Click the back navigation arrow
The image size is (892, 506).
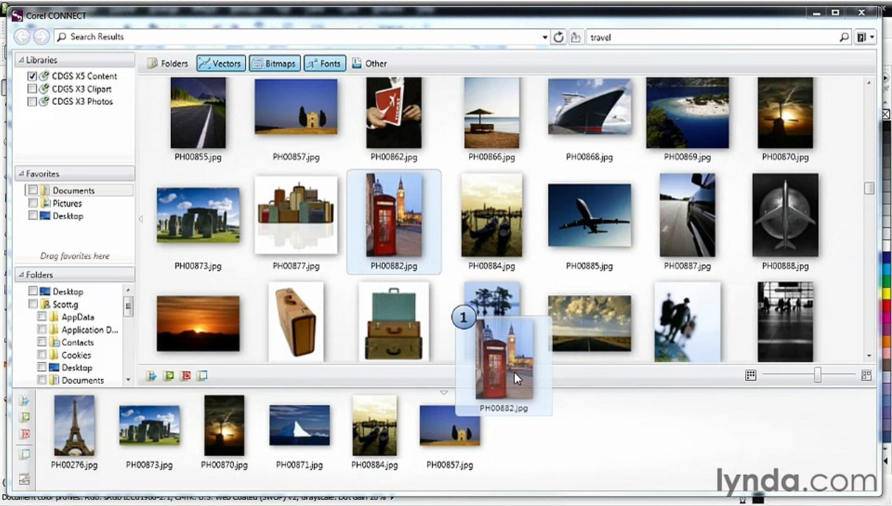(22, 37)
